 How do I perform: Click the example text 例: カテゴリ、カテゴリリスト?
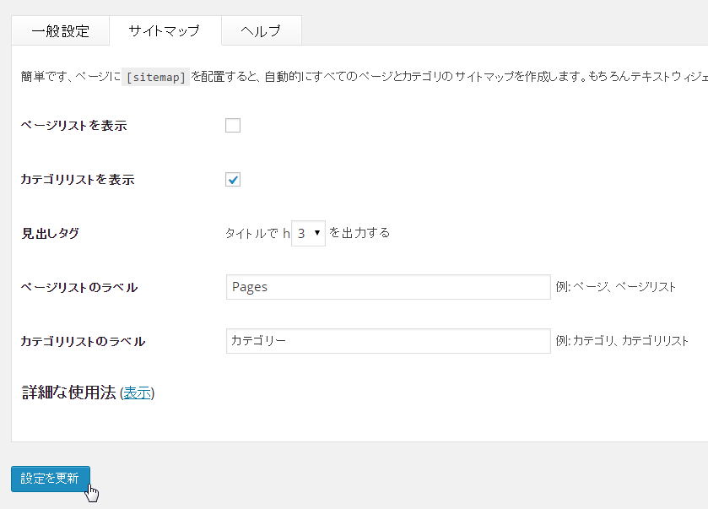[622, 341]
